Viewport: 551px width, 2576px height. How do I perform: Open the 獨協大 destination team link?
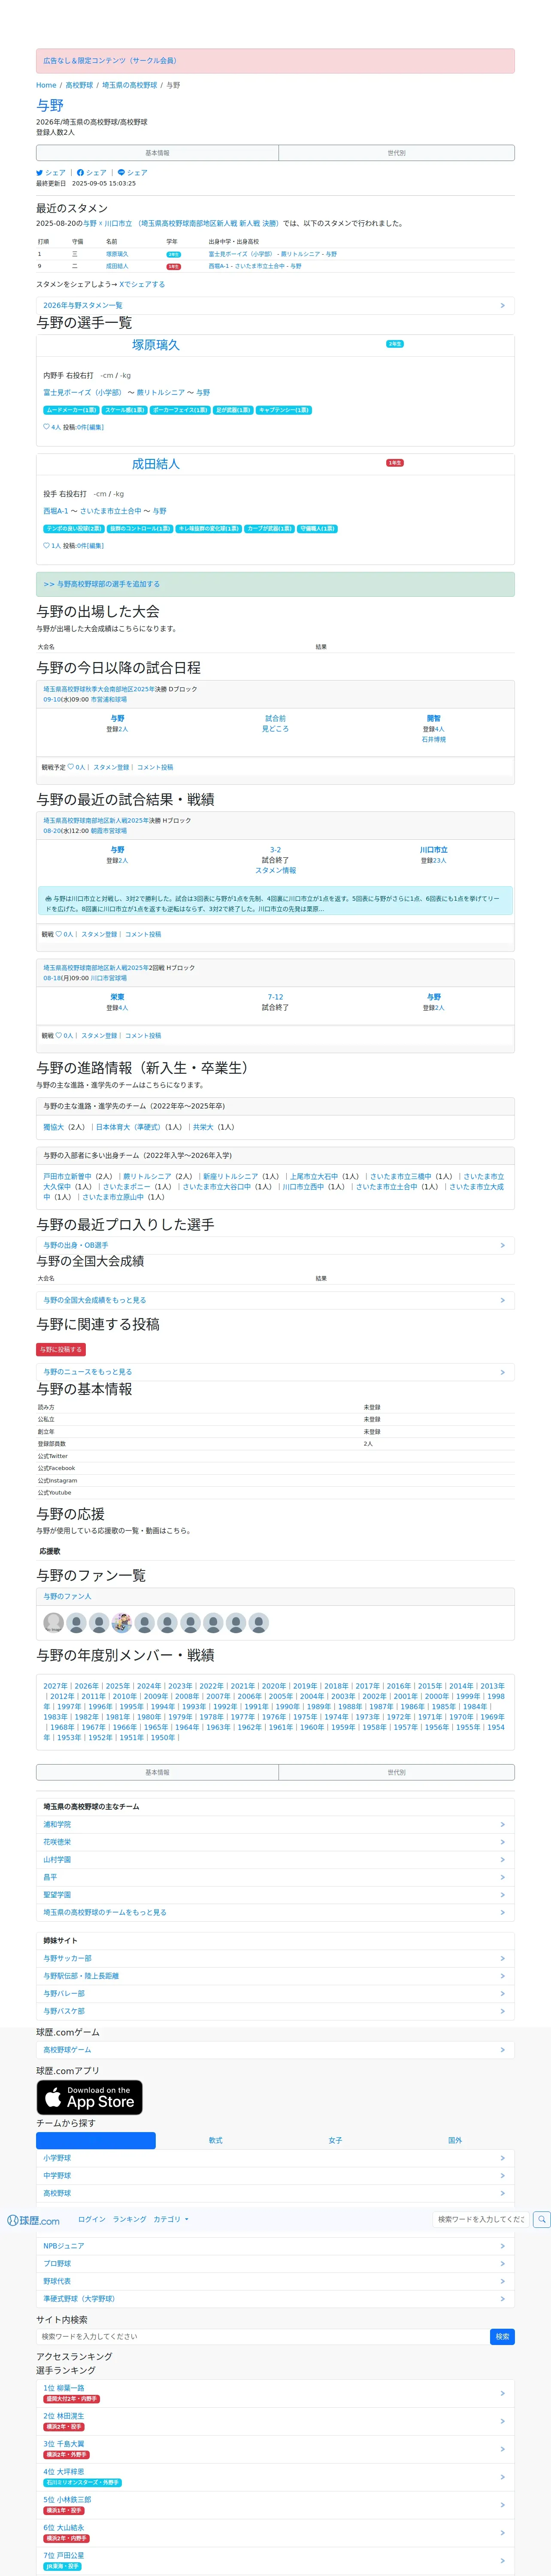(x=54, y=1127)
